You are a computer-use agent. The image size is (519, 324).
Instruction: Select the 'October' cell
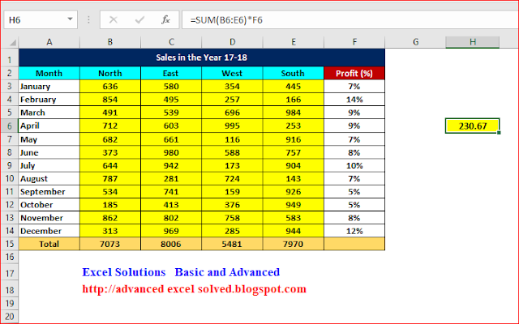tap(49, 205)
